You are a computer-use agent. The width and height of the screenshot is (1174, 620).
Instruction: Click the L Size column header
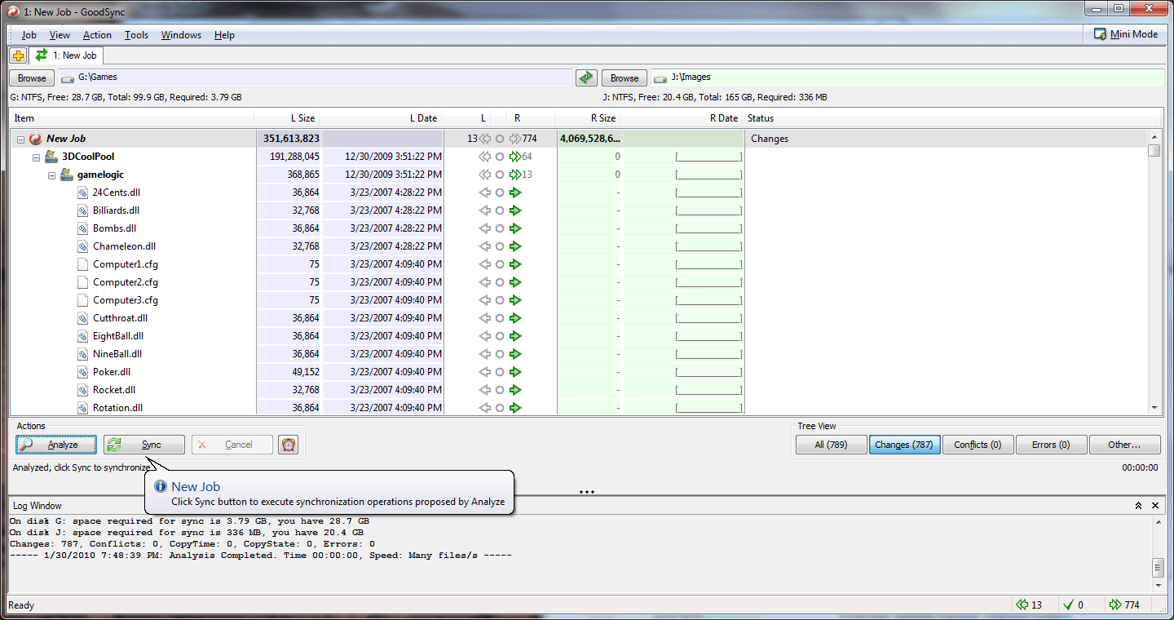click(x=288, y=118)
